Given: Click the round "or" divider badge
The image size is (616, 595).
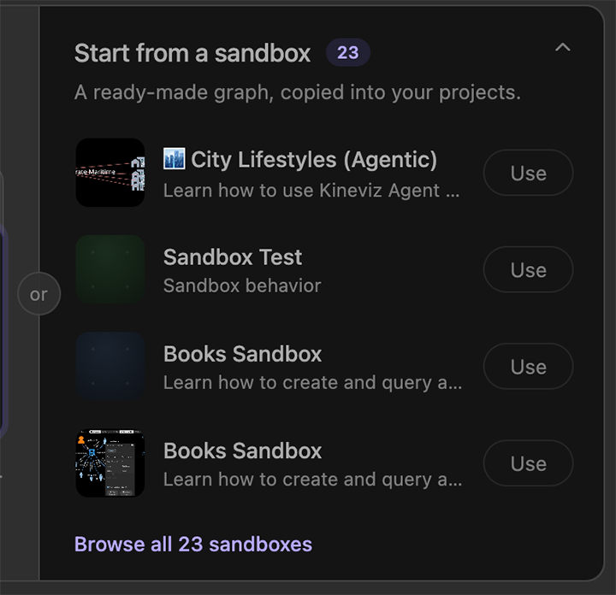Looking at the screenshot, I should (x=38, y=293).
